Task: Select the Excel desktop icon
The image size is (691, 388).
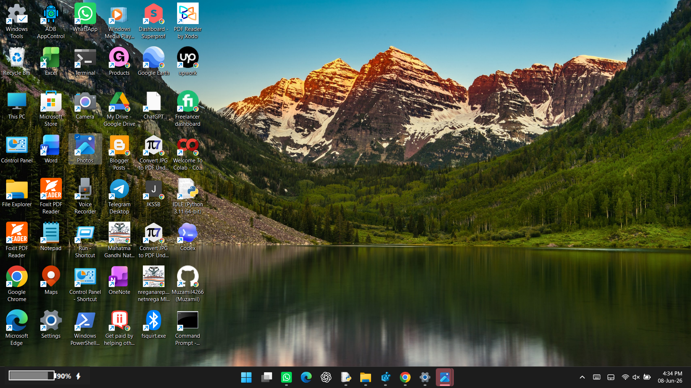Action: tap(51, 62)
